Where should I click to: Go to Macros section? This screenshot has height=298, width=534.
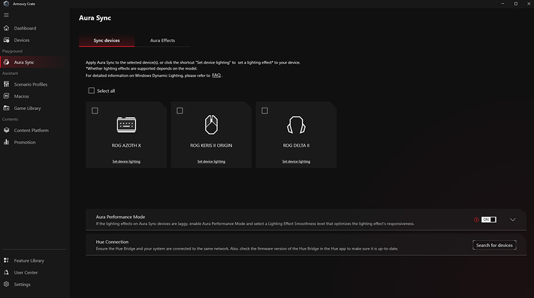coord(21,97)
